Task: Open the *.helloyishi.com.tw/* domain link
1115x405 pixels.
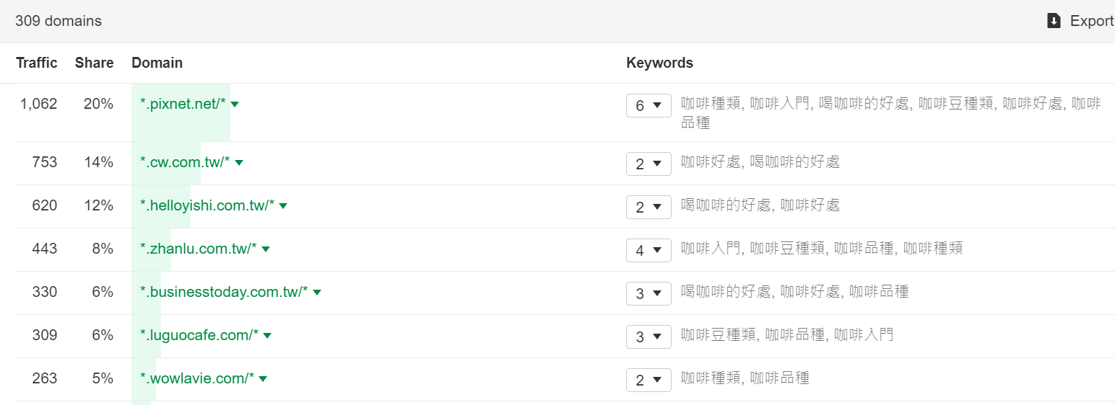Action: (x=207, y=205)
